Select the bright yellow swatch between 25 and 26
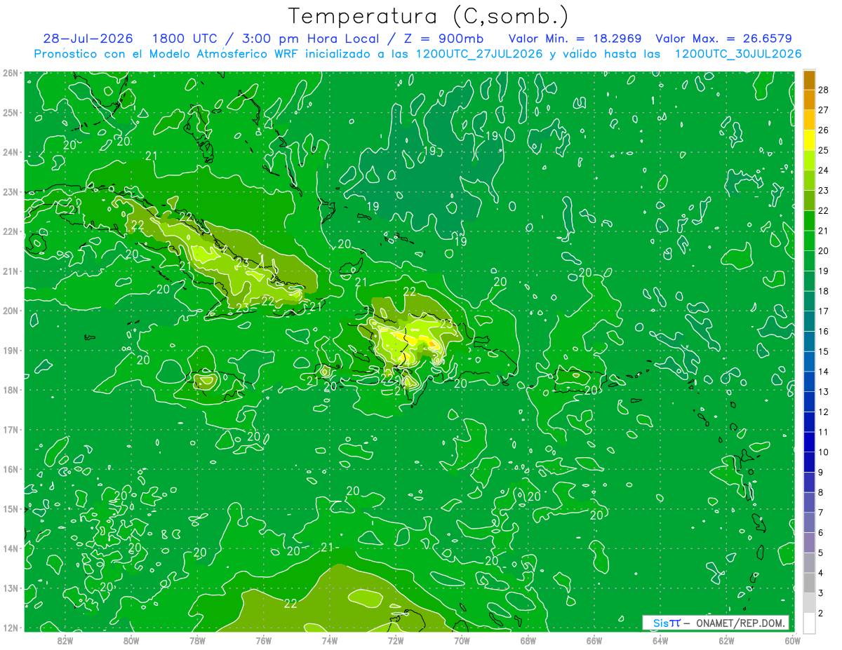Image resolution: width=842 pixels, height=650 pixels. coord(809,140)
